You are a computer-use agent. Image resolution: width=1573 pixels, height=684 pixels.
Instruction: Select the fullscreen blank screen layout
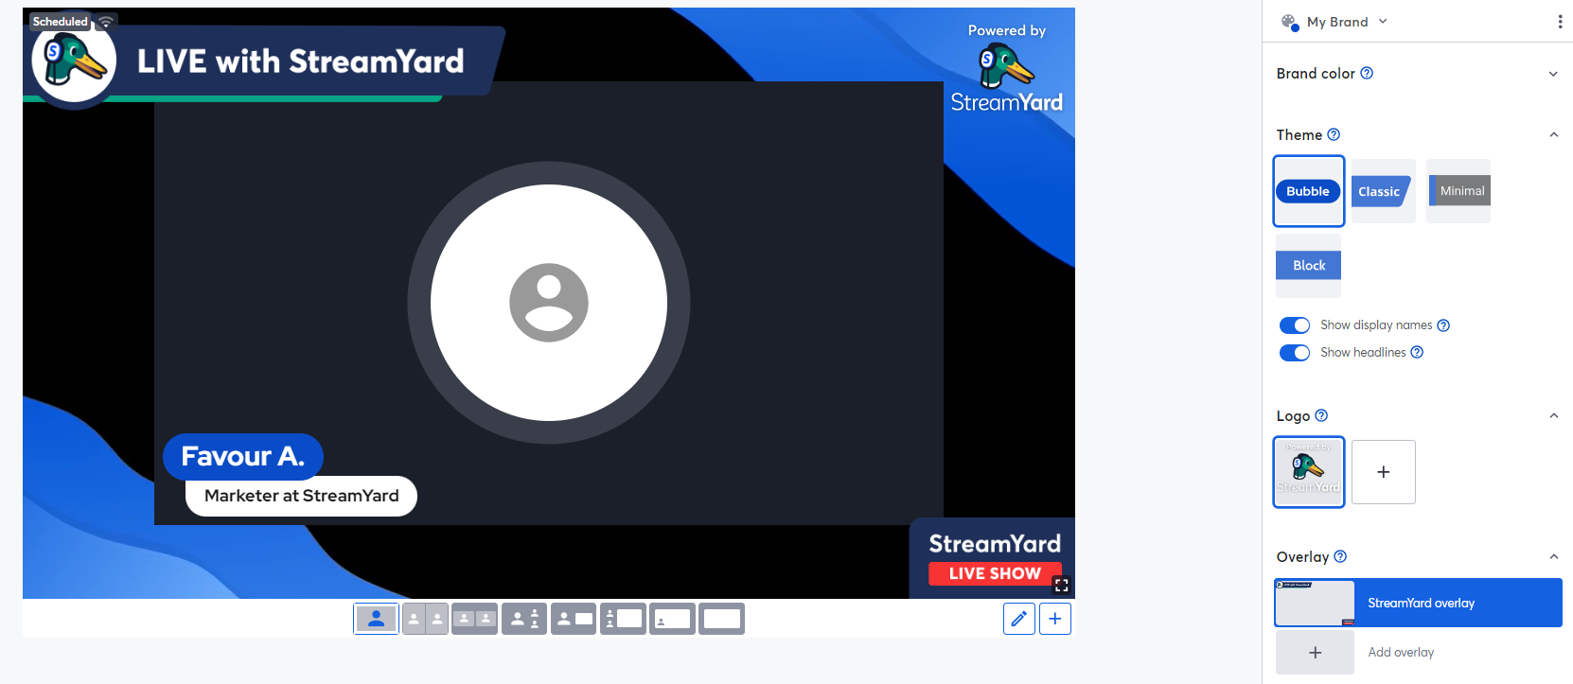721,619
